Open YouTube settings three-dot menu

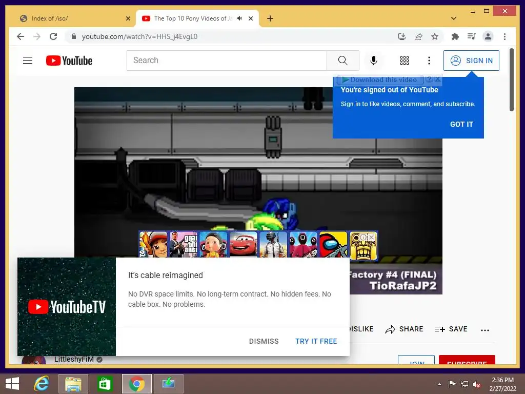pyautogui.click(x=429, y=61)
